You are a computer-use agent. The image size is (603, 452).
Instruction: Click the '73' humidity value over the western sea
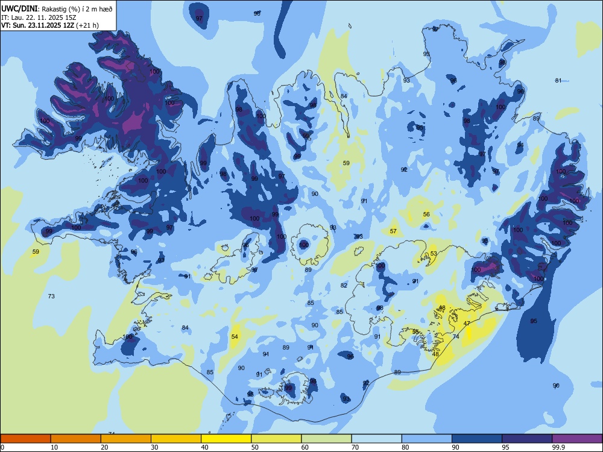tap(51, 297)
